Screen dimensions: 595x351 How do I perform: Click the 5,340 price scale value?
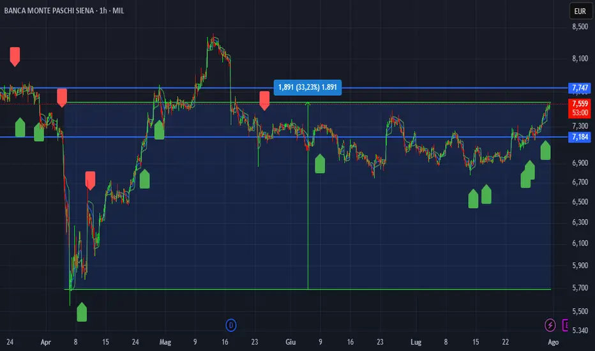tap(580, 331)
